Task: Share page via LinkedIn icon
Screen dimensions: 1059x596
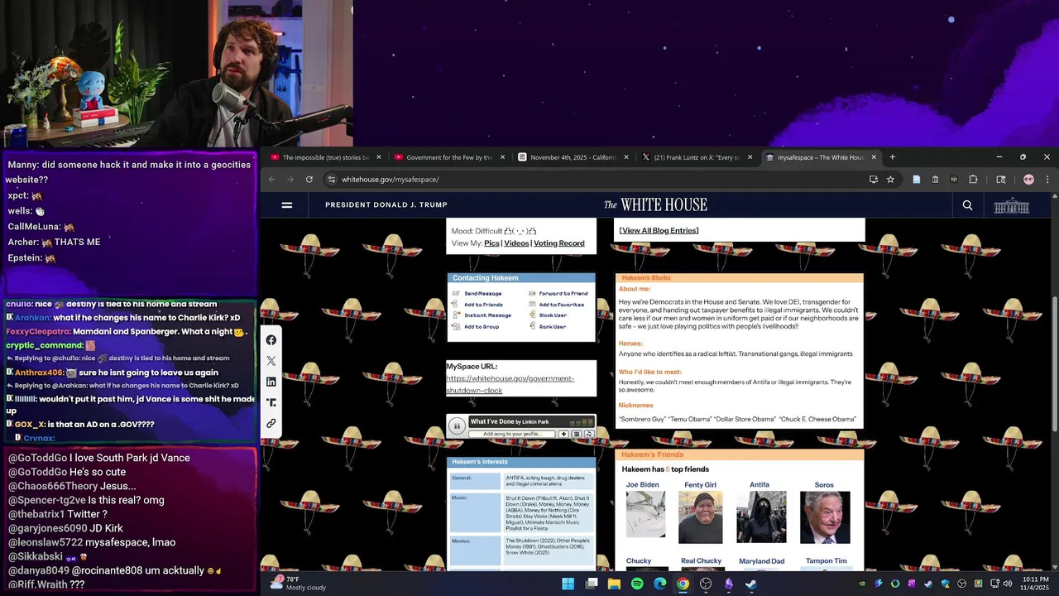Action: point(271,382)
